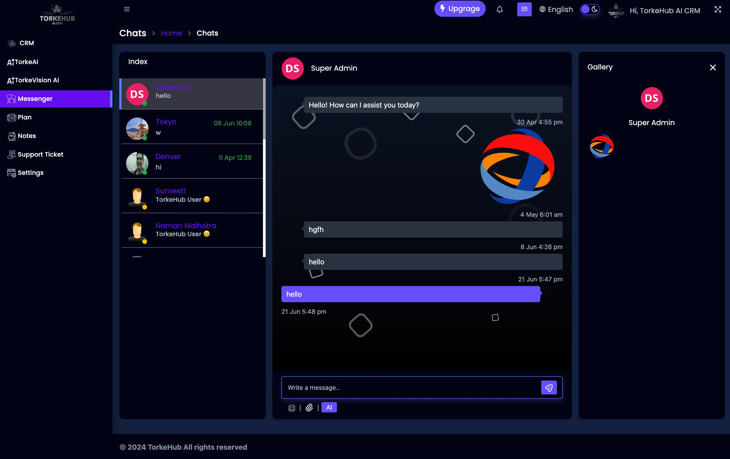The width and height of the screenshot is (730, 459).
Task: Open the mail envelope icon
Action: click(x=524, y=9)
